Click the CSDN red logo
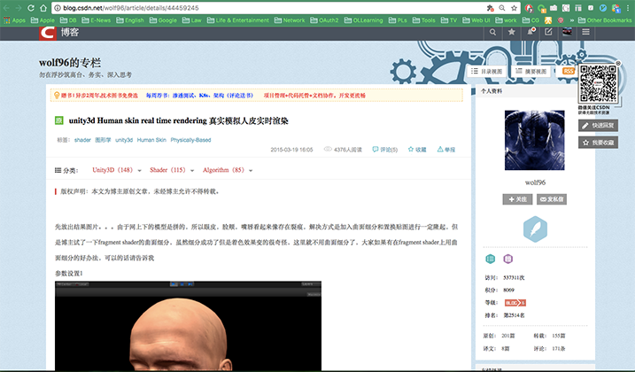Screen dimensions: 635x372 coord(48,33)
